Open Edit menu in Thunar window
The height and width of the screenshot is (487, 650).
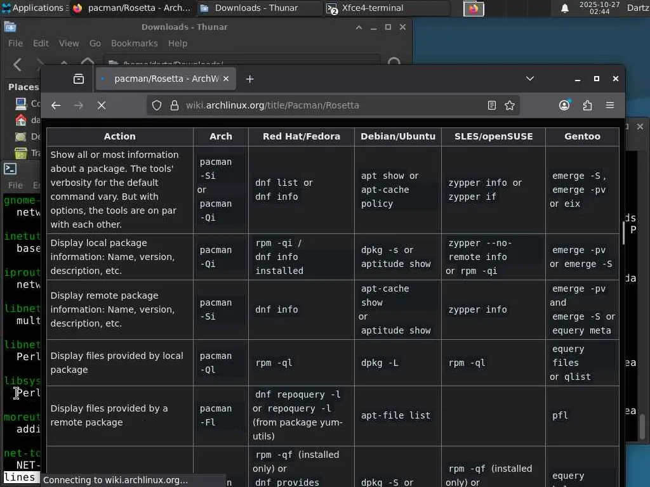(x=41, y=44)
